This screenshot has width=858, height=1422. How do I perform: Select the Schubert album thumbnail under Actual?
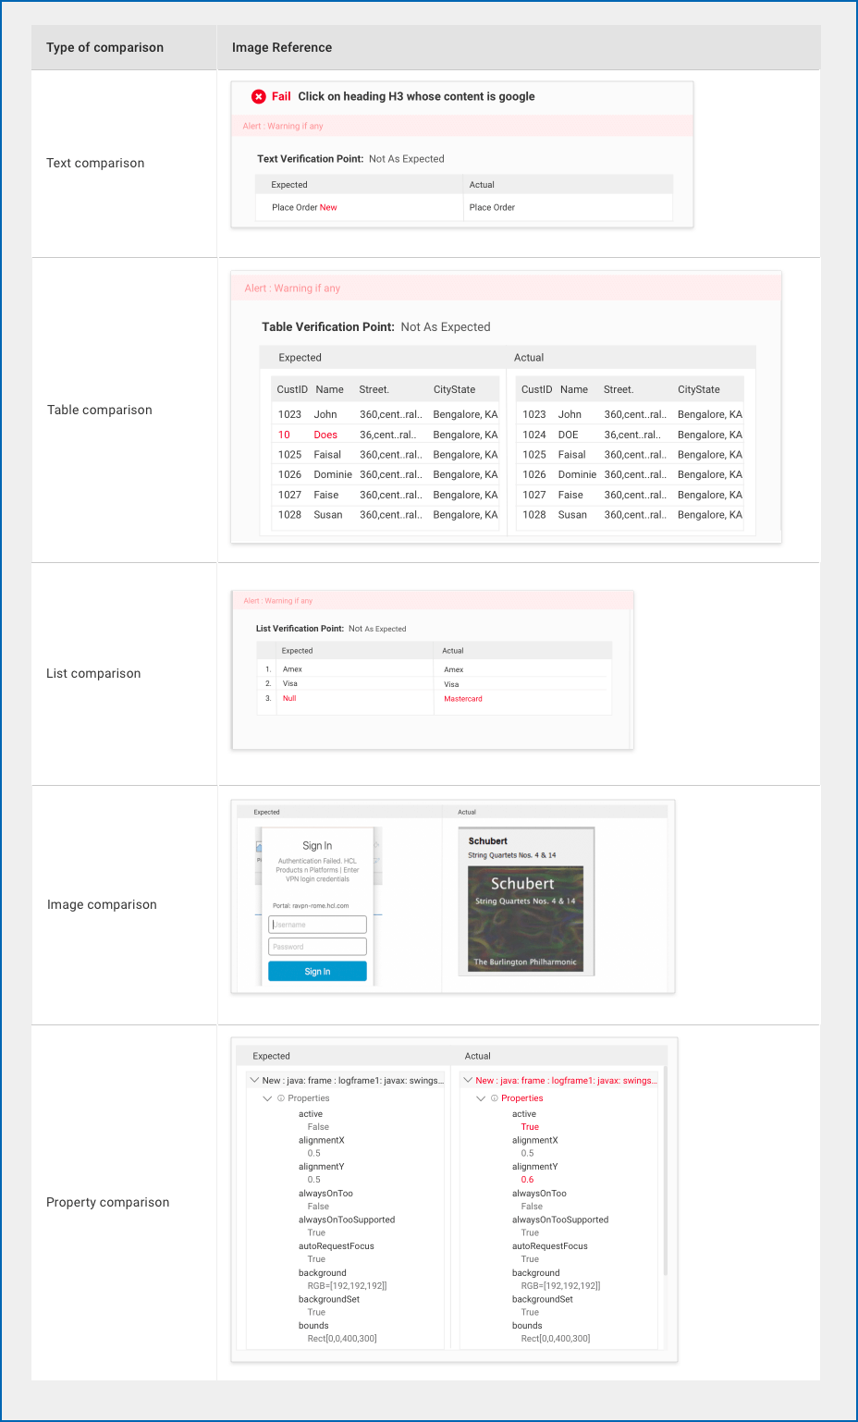526,901
